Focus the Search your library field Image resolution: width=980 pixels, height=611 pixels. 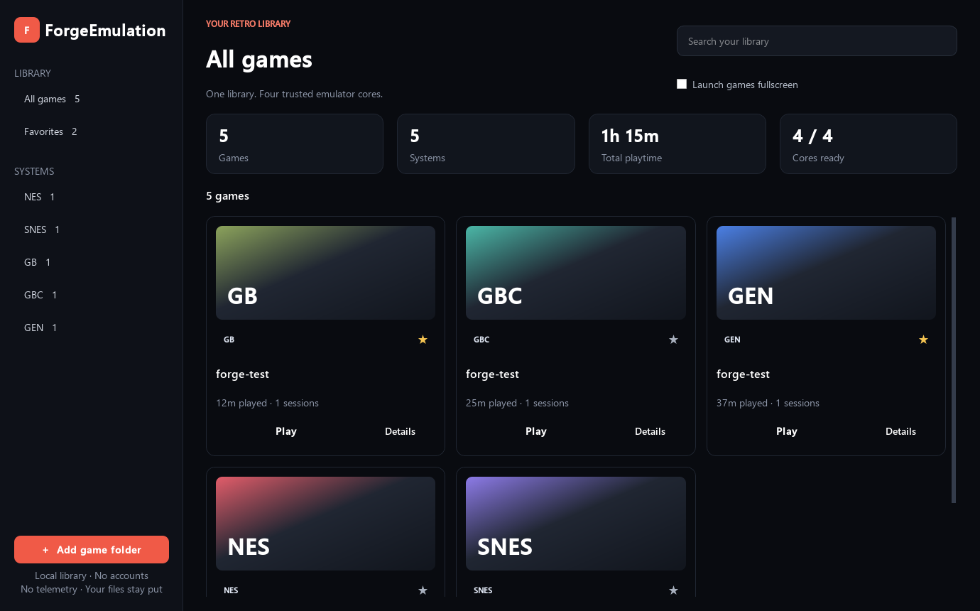coord(817,41)
